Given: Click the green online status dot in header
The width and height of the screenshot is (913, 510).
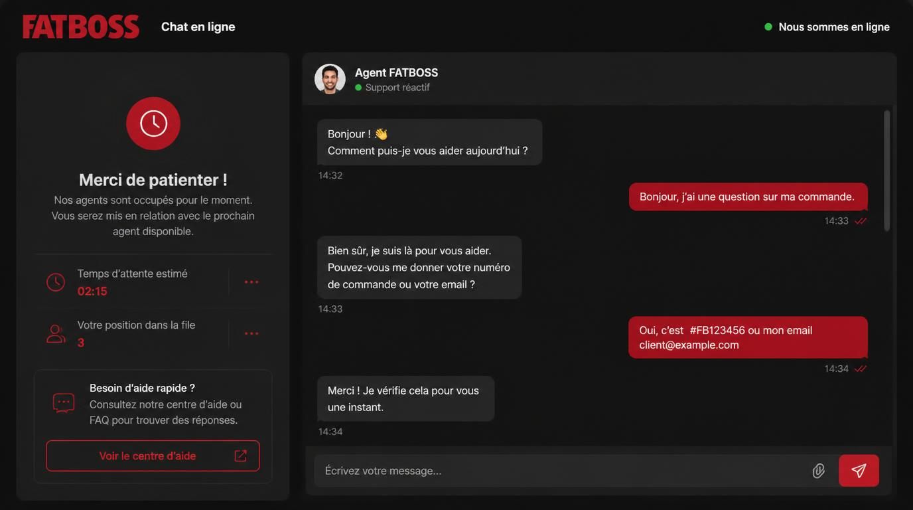Looking at the screenshot, I should (768, 27).
